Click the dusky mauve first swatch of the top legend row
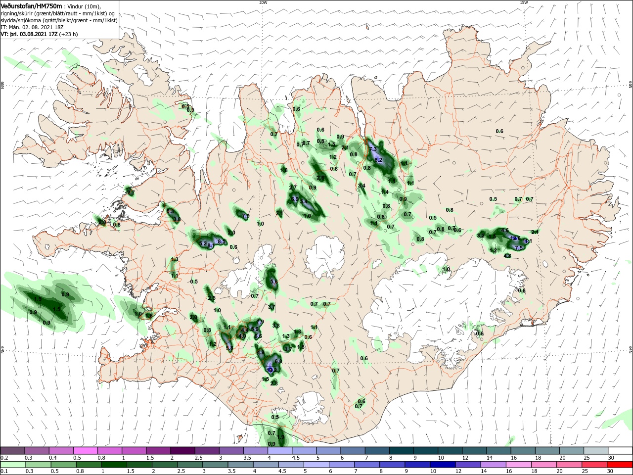Screen dimensions: 633x475 [x=12, y=451]
